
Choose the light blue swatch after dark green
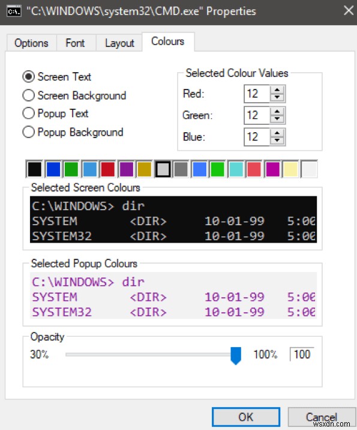coord(89,169)
